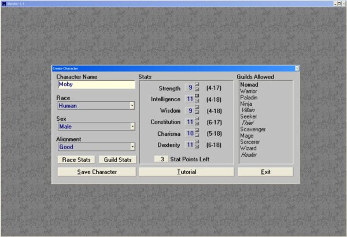Raise Constitution using its plus button
This screenshot has width=347, height=237.
tap(197, 120)
